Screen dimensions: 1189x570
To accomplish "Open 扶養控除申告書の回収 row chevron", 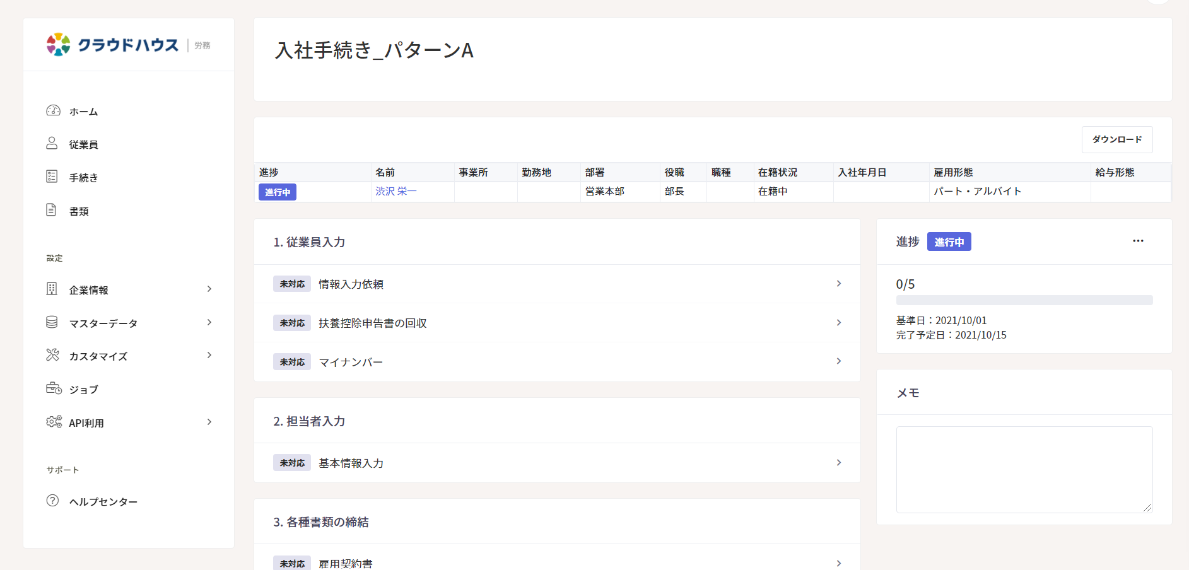I will (x=839, y=323).
